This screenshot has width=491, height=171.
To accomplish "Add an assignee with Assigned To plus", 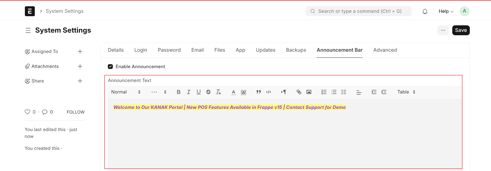I will click(x=80, y=51).
